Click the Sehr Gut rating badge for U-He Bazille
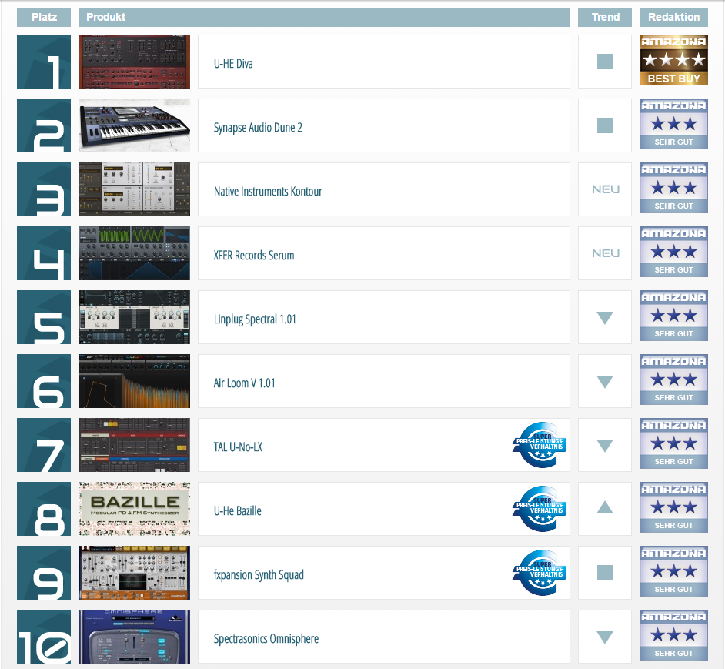This screenshot has width=725, height=669. click(673, 507)
